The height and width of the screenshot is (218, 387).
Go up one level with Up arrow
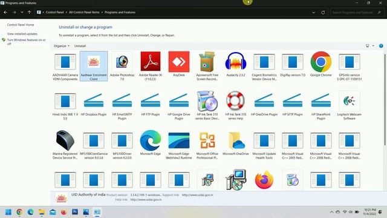click(30, 12)
